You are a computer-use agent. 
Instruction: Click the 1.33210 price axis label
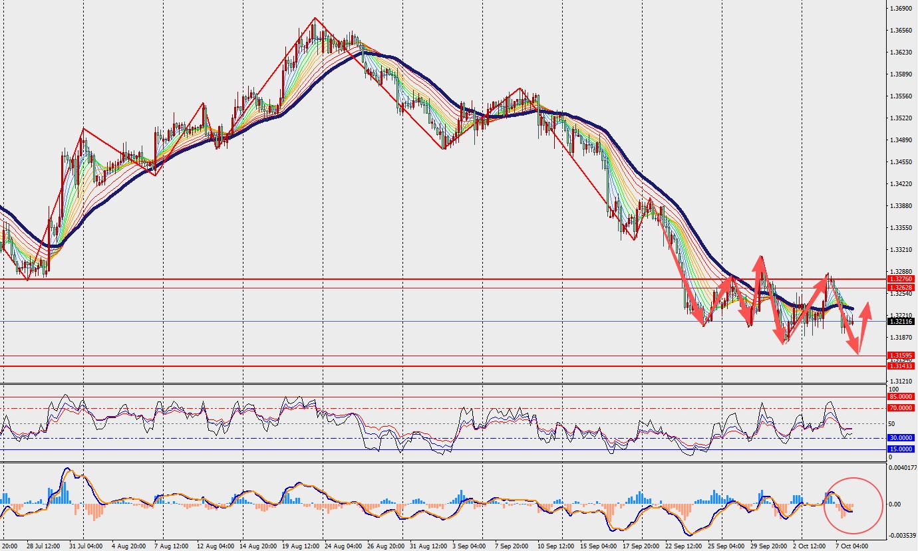pos(901,250)
